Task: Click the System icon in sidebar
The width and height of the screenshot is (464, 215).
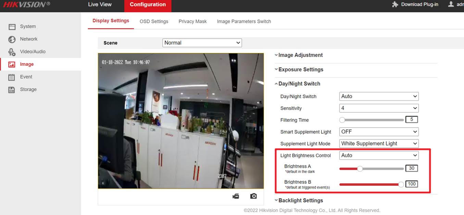Action: pyautogui.click(x=12, y=27)
